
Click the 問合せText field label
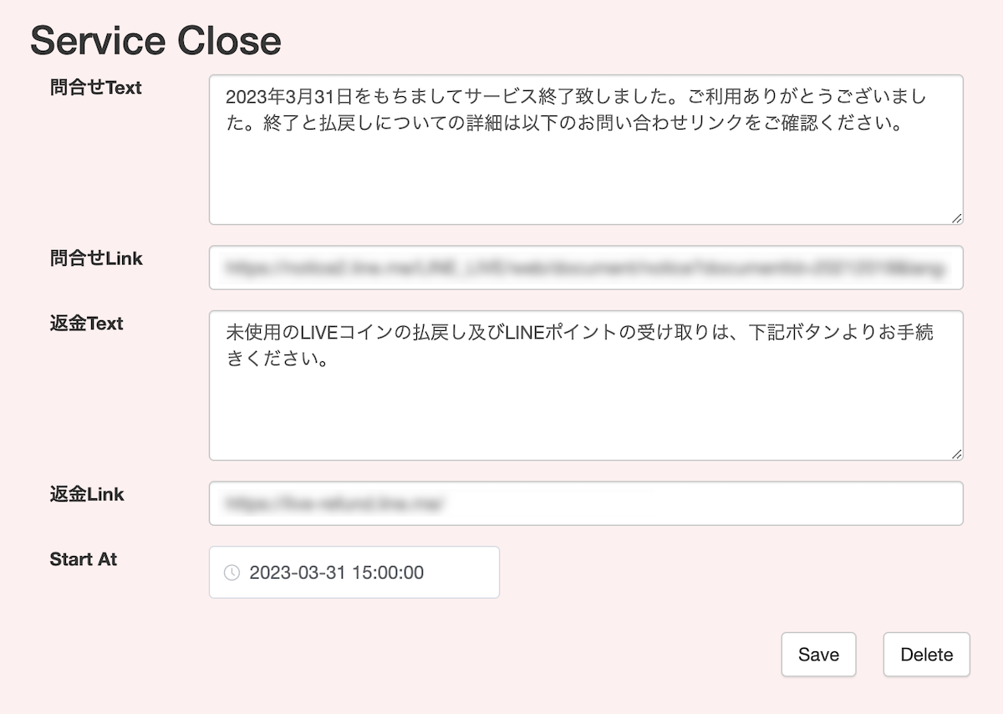96,88
